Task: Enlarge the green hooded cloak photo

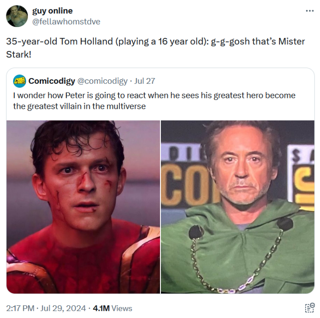Action: pyautogui.click(x=238, y=207)
